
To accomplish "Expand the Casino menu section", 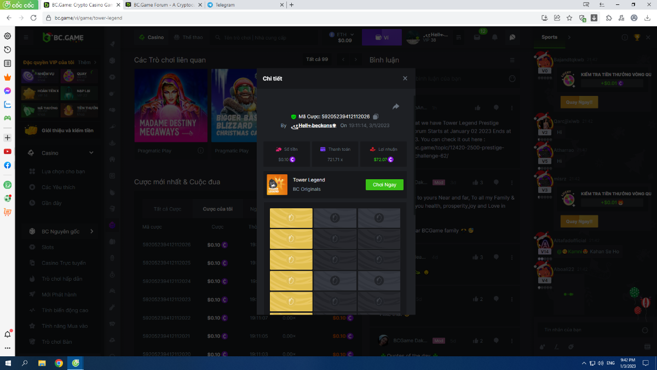I will coord(91,153).
